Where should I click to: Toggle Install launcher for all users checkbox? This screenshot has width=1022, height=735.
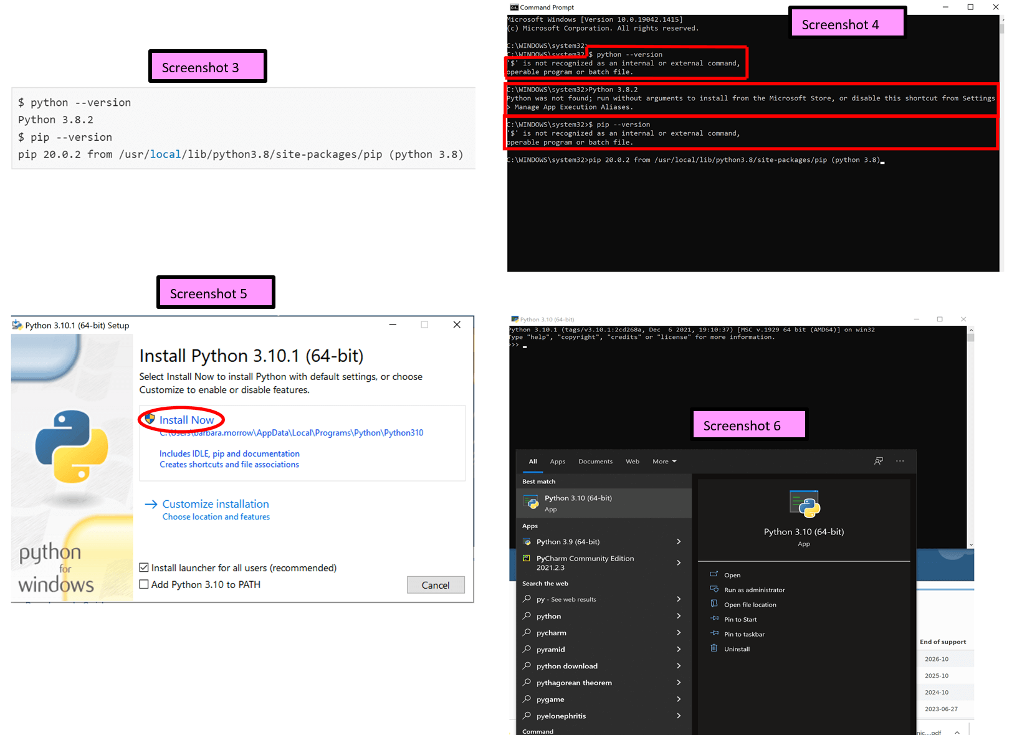click(x=144, y=567)
